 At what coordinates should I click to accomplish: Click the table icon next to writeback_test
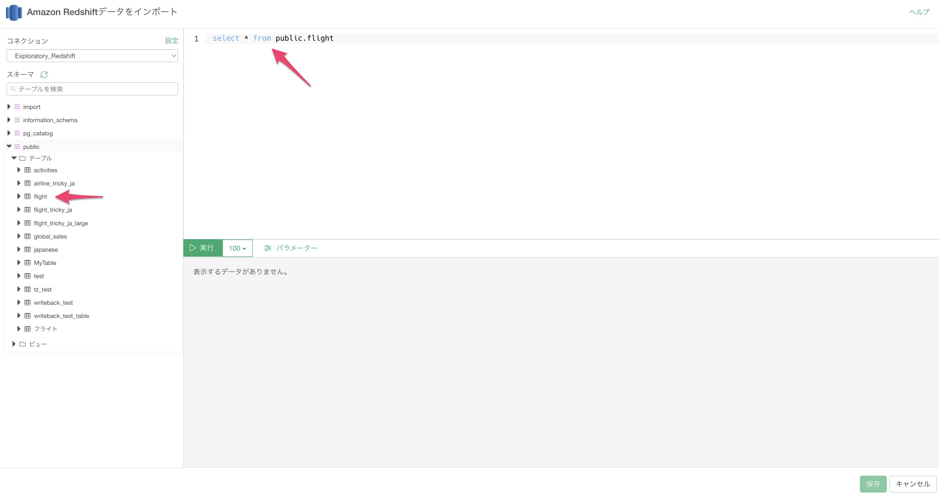(x=27, y=302)
